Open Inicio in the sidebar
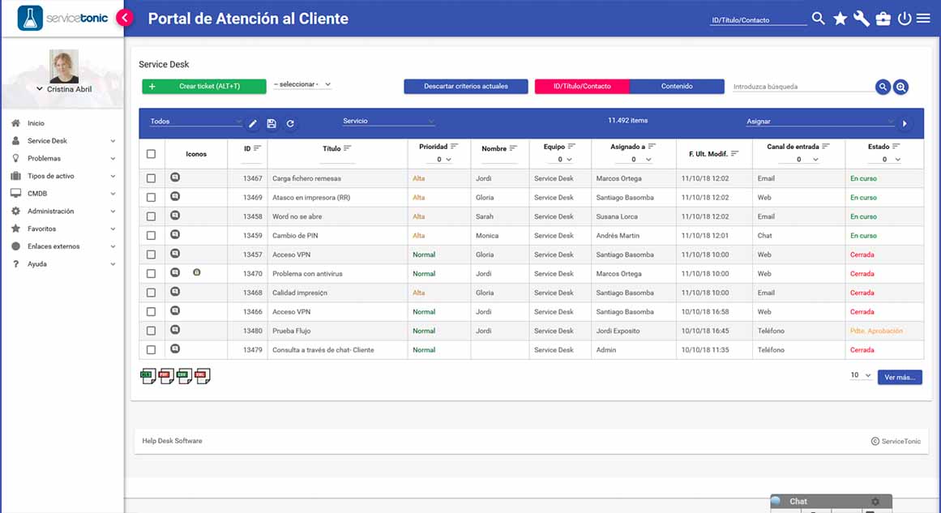The width and height of the screenshot is (941, 513). point(36,123)
